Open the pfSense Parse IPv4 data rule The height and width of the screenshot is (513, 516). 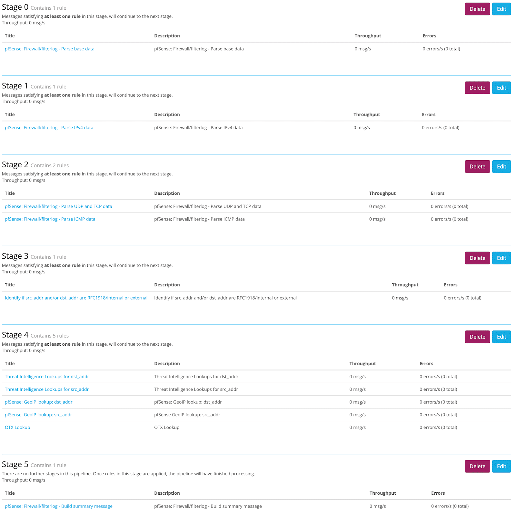49,127
